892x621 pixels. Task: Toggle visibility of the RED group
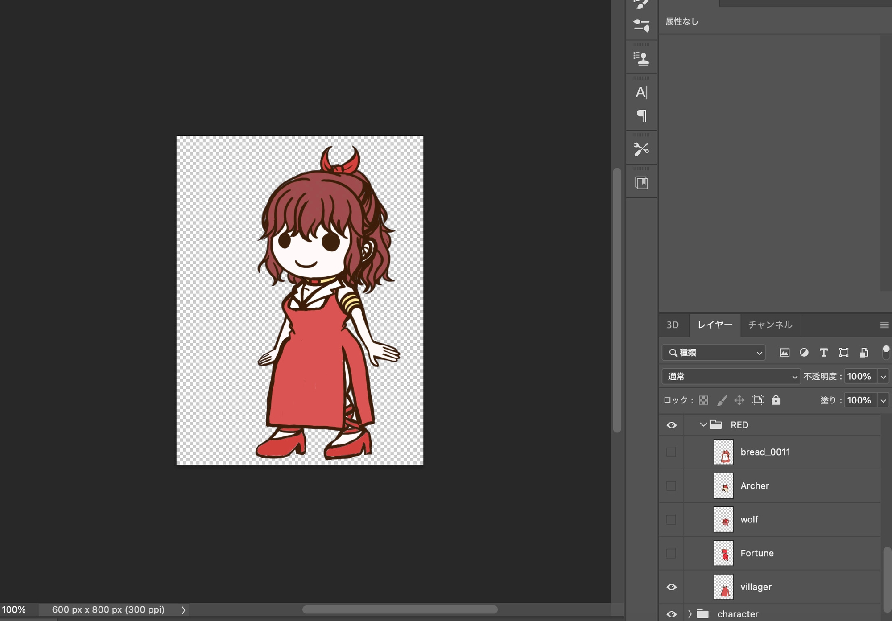671,425
